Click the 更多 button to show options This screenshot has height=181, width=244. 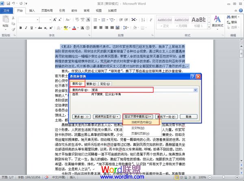80,117
